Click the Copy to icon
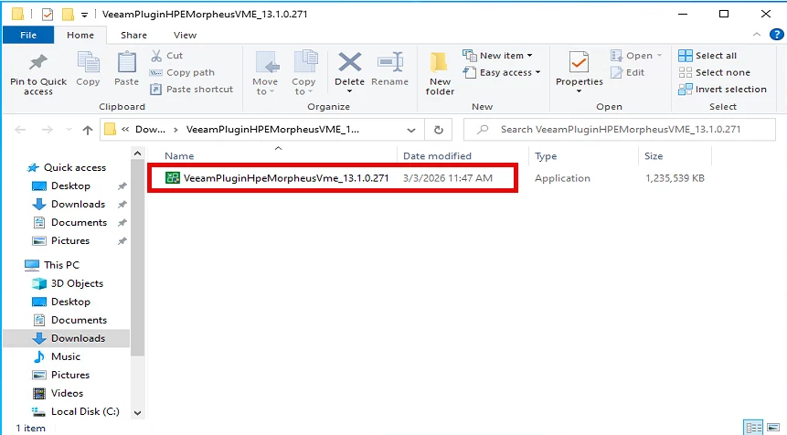 (304, 63)
